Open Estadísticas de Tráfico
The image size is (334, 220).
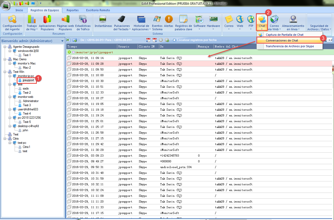[83, 23]
